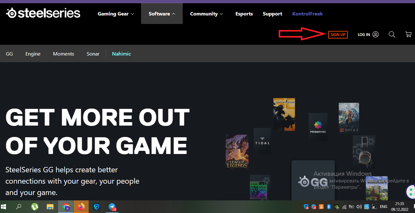Switch to Chrome in the taskbar

coord(66,207)
